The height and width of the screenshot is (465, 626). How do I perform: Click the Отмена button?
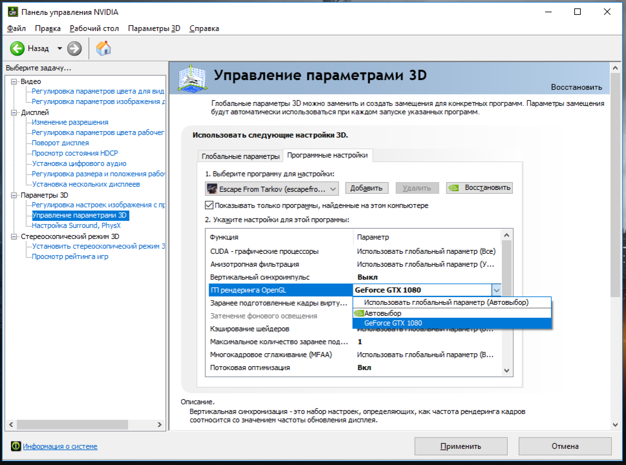[x=565, y=446]
